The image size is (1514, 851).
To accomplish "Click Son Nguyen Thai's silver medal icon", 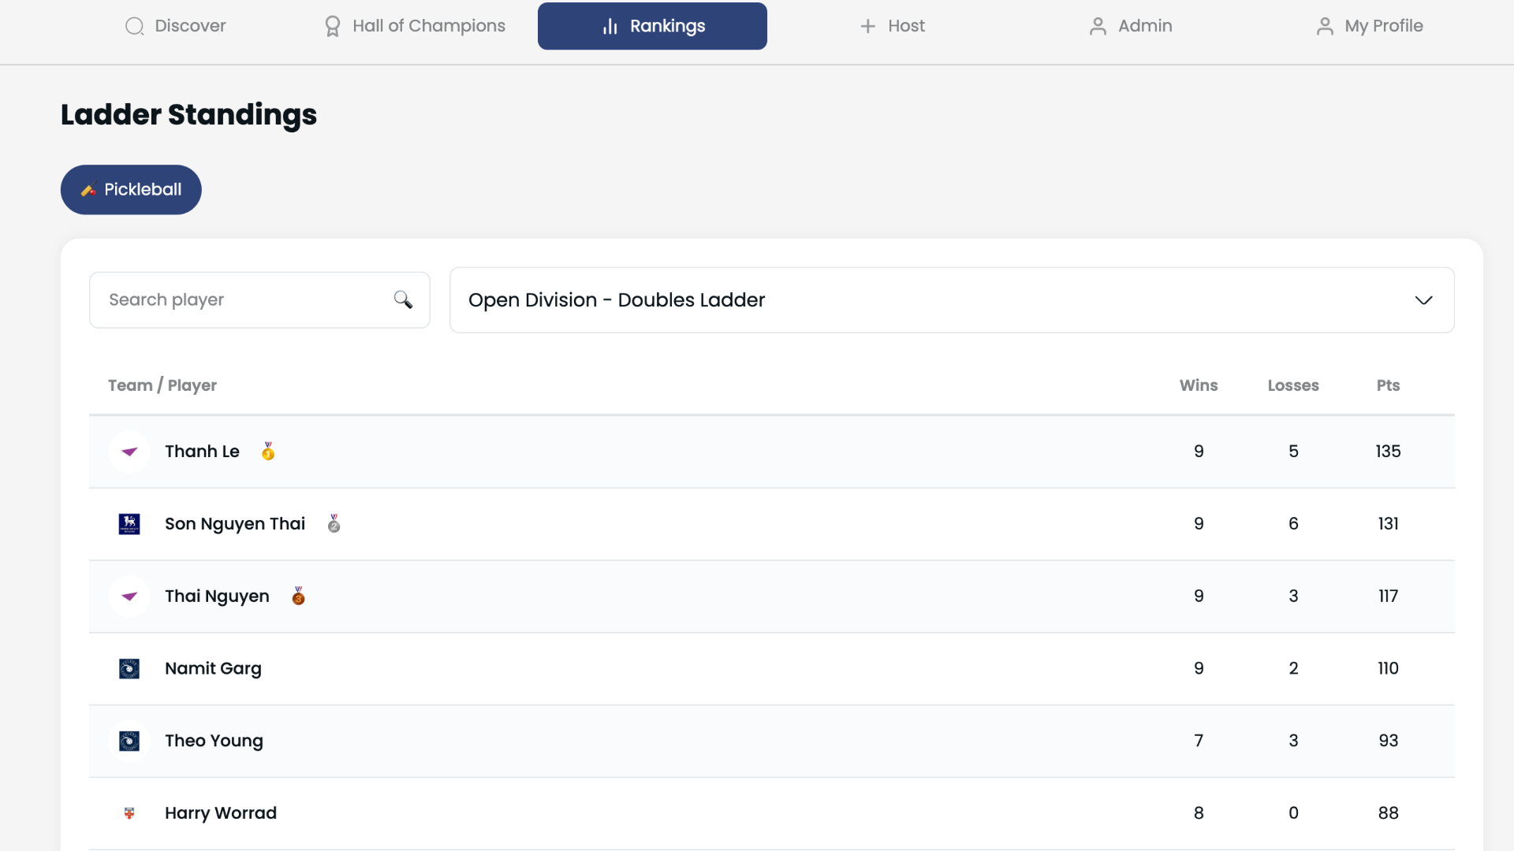I will tap(334, 523).
